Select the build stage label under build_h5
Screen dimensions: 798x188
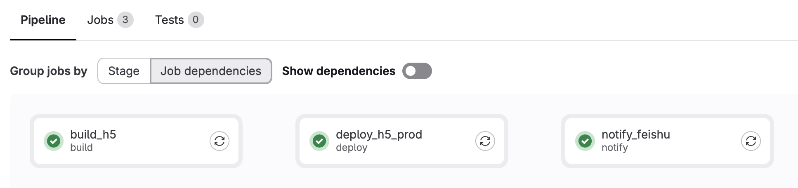(81, 148)
